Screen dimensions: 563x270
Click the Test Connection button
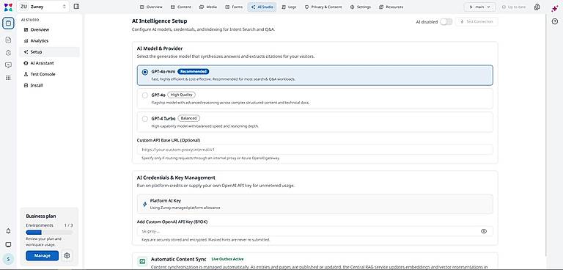pos(476,22)
